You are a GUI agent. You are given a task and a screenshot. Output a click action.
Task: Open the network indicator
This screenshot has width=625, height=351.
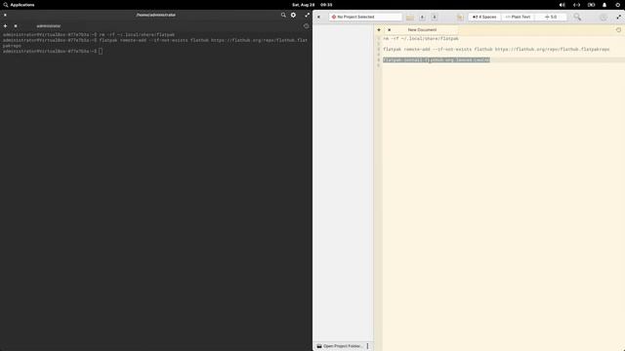click(576, 5)
